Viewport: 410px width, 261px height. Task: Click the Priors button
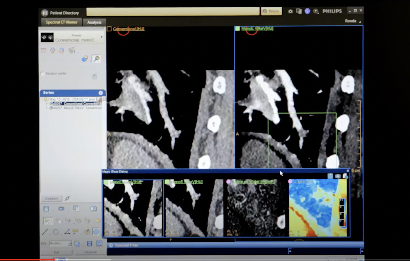pyautogui.click(x=271, y=11)
